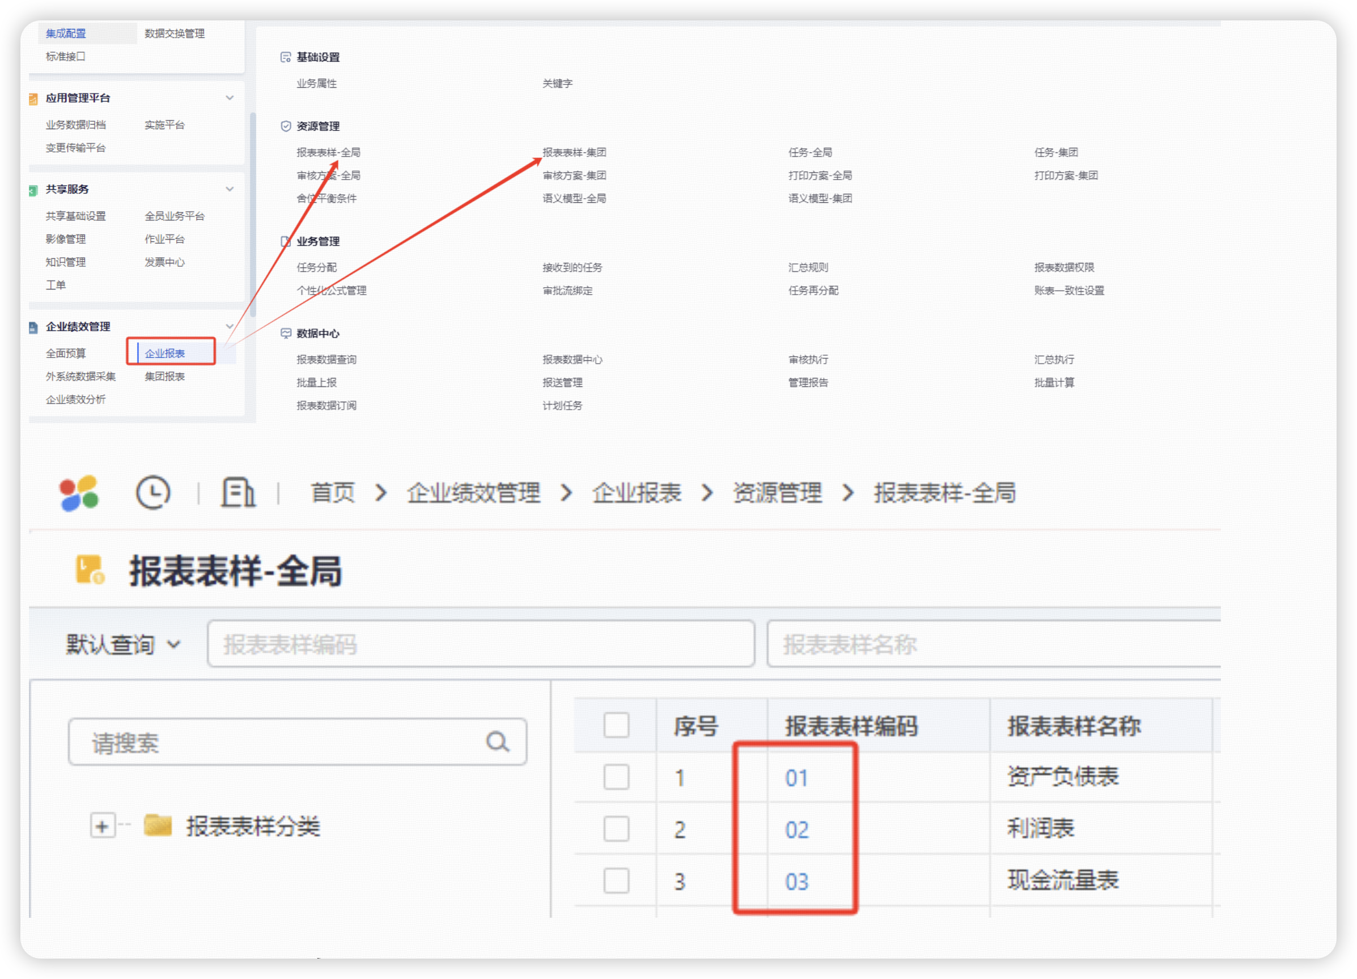Open the 基础设置 section icon
The width and height of the screenshot is (1357, 979).
point(286,57)
